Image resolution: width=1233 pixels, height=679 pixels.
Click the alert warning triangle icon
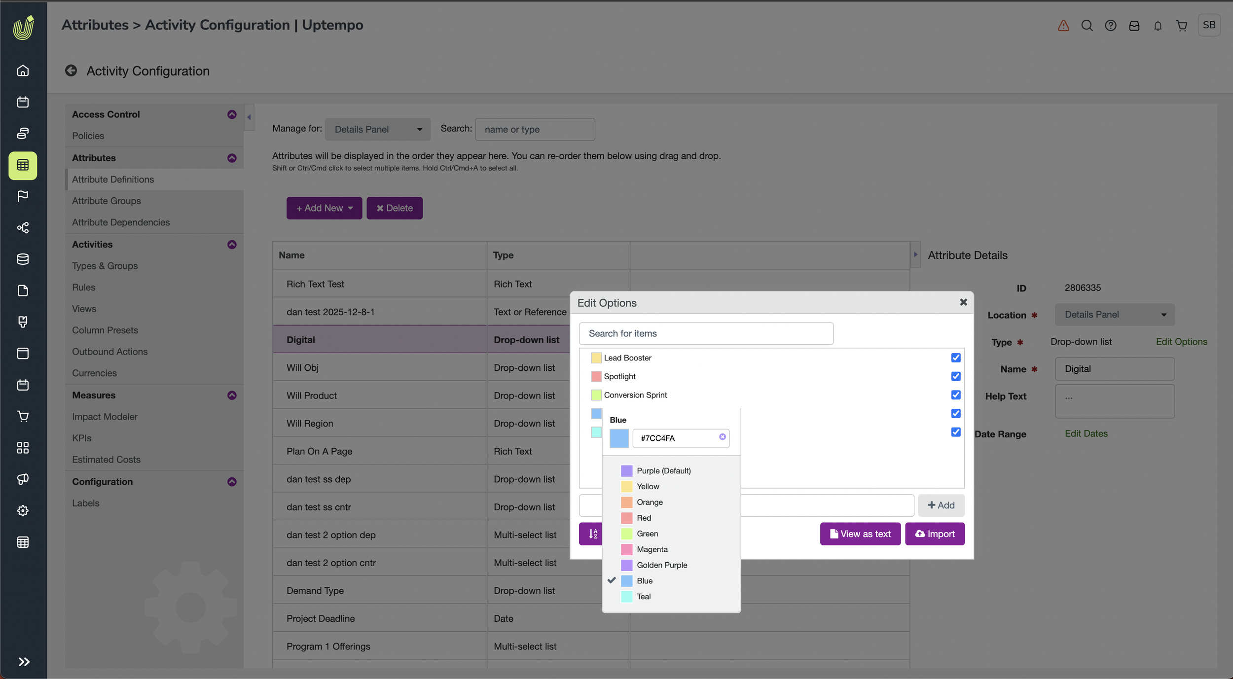pyautogui.click(x=1063, y=26)
